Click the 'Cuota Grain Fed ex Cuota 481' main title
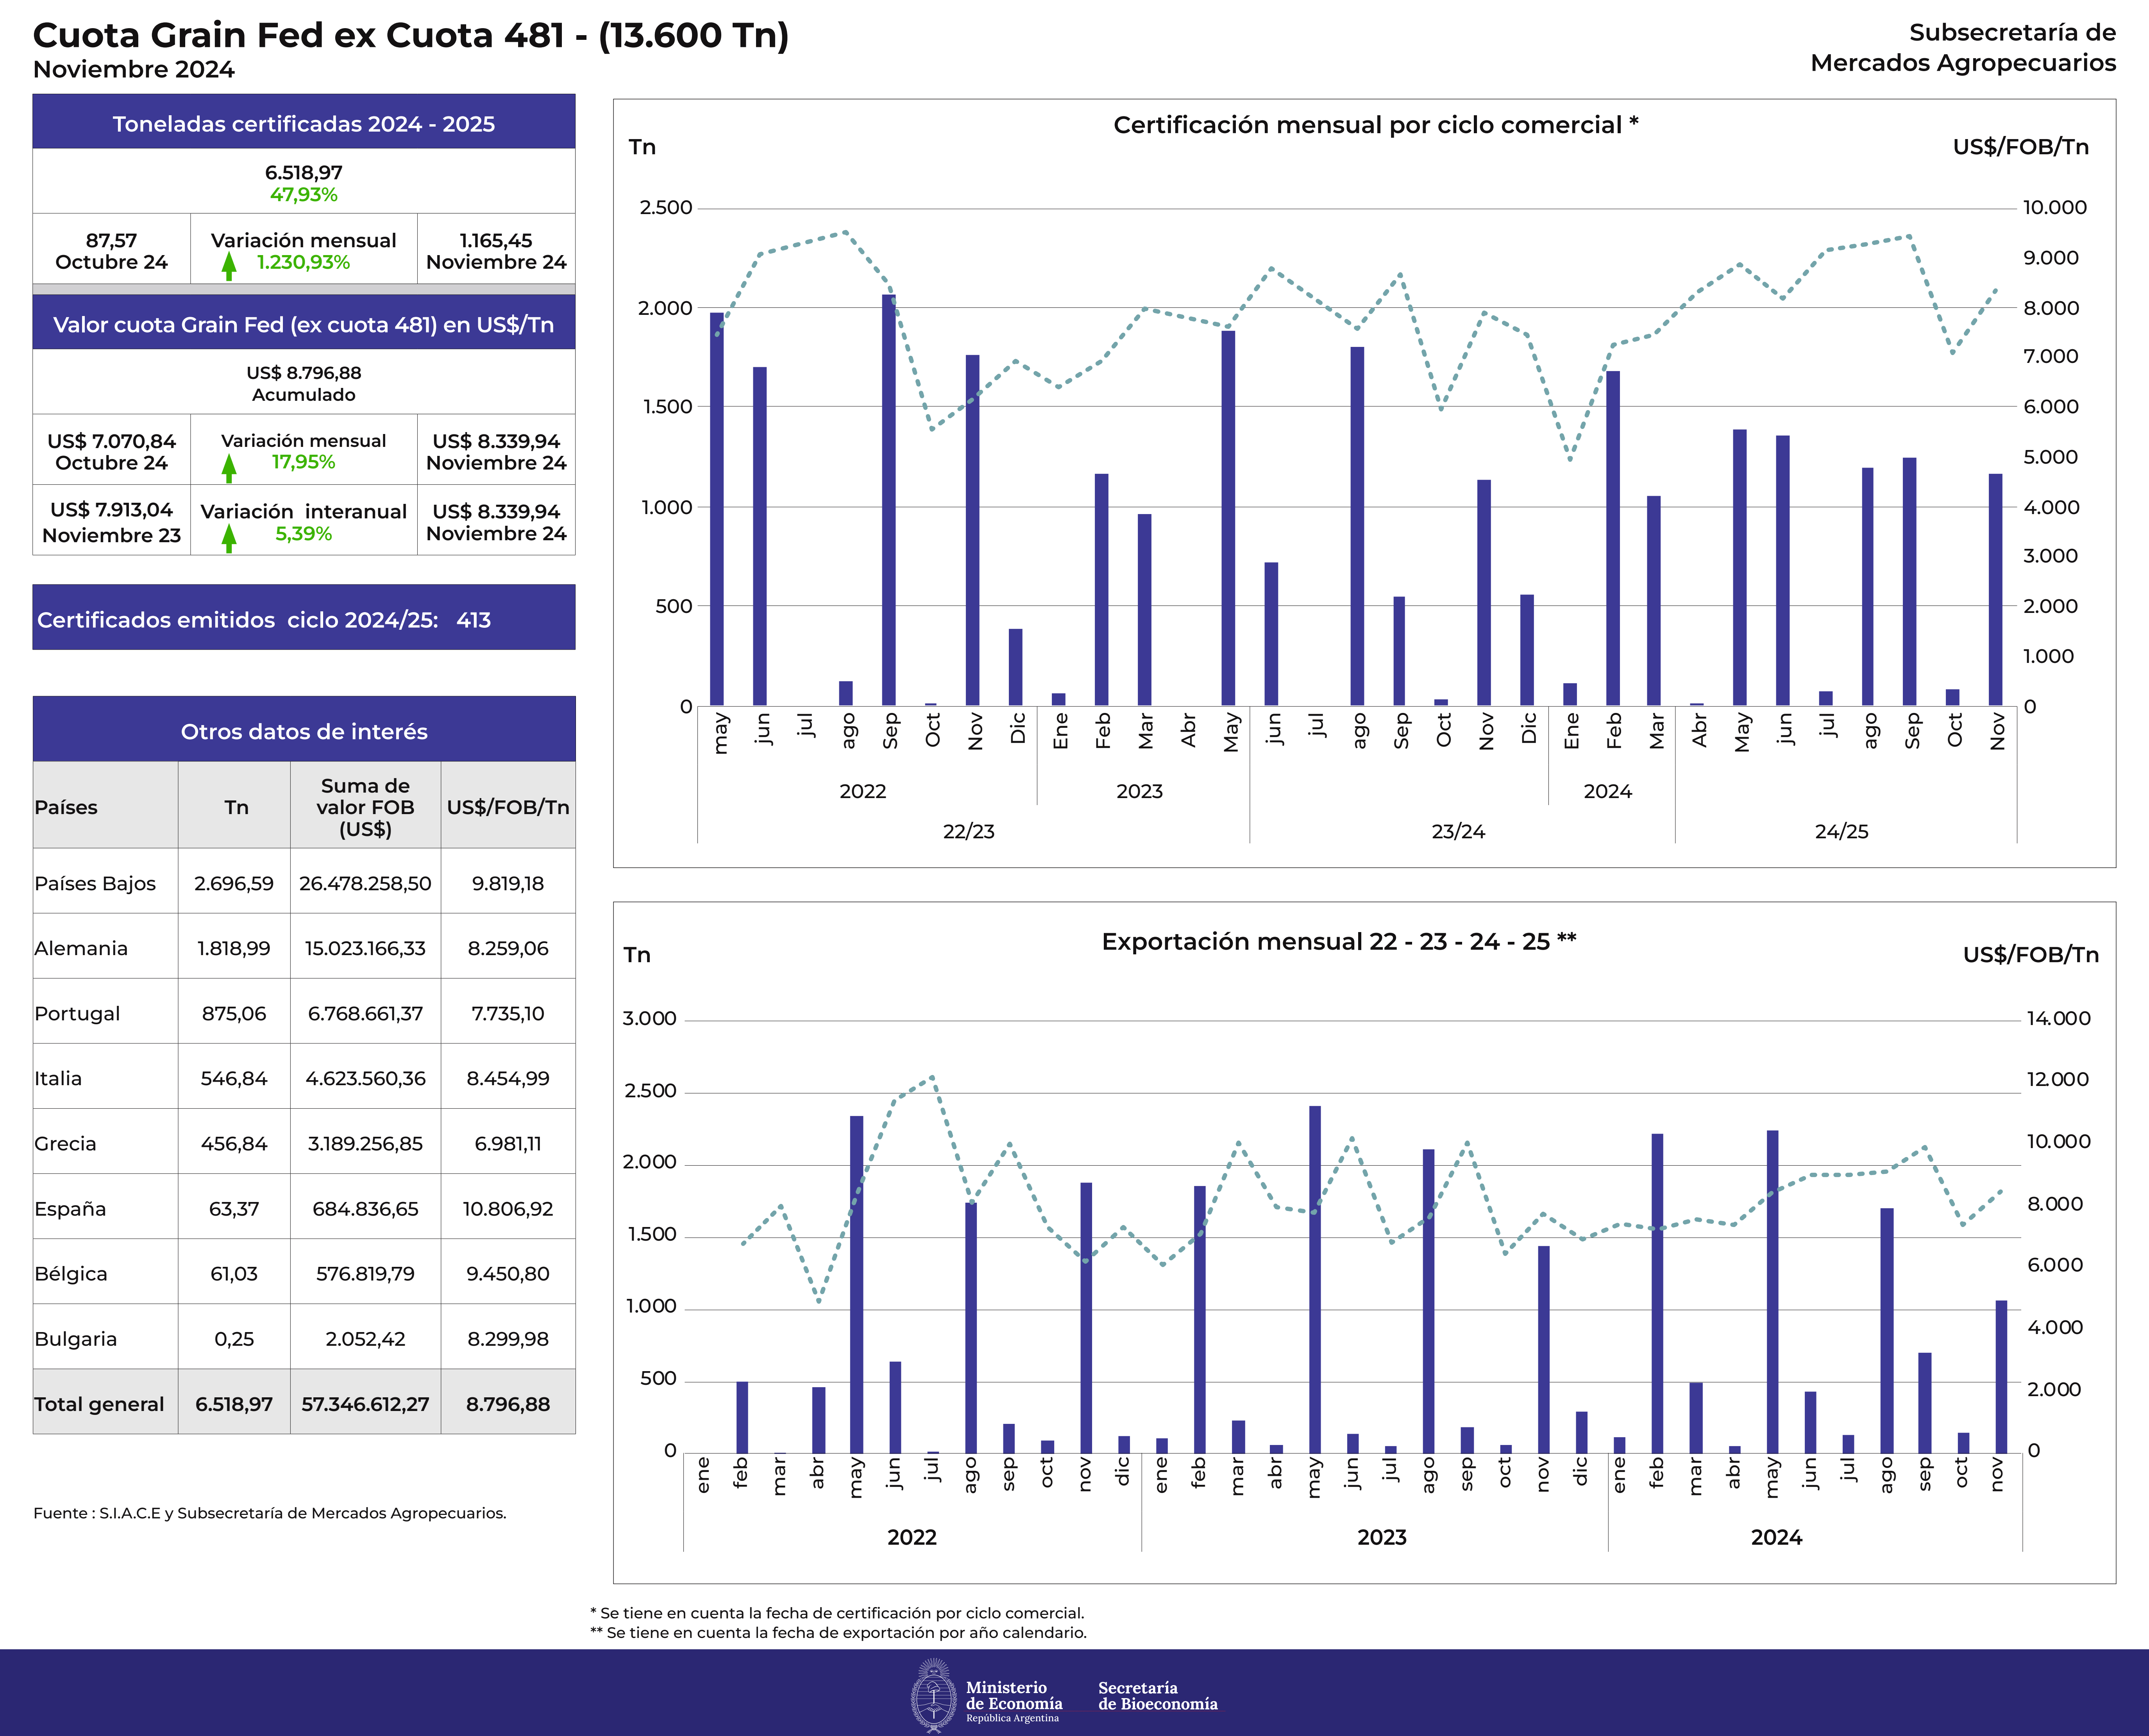 click(x=411, y=35)
